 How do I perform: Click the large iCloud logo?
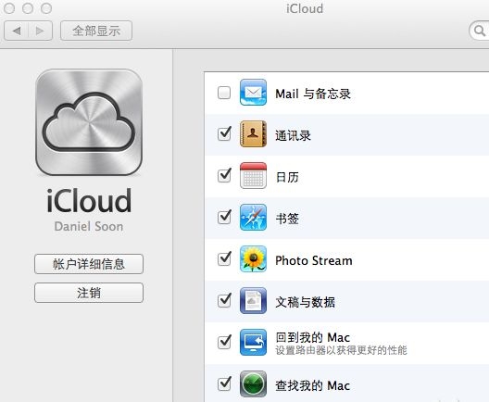tap(89, 122)
